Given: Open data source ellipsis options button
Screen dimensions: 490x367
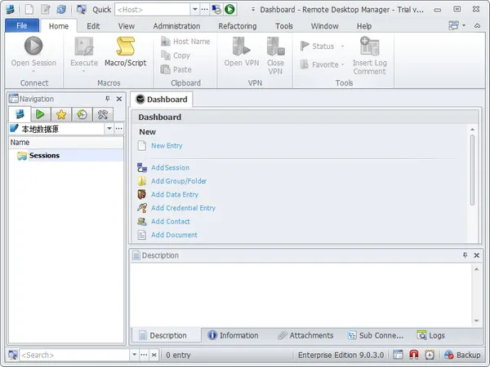Looking at the screenshot, I should click(x=118, y=128).
